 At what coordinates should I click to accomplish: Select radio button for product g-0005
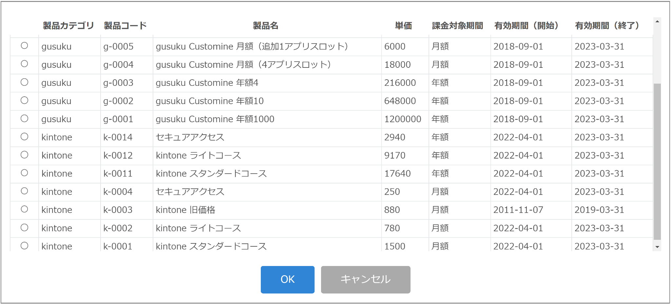[24, 46]
